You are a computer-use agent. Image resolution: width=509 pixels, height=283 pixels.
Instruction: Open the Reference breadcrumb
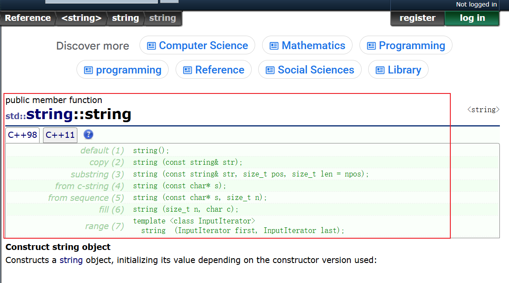(28, 18)
